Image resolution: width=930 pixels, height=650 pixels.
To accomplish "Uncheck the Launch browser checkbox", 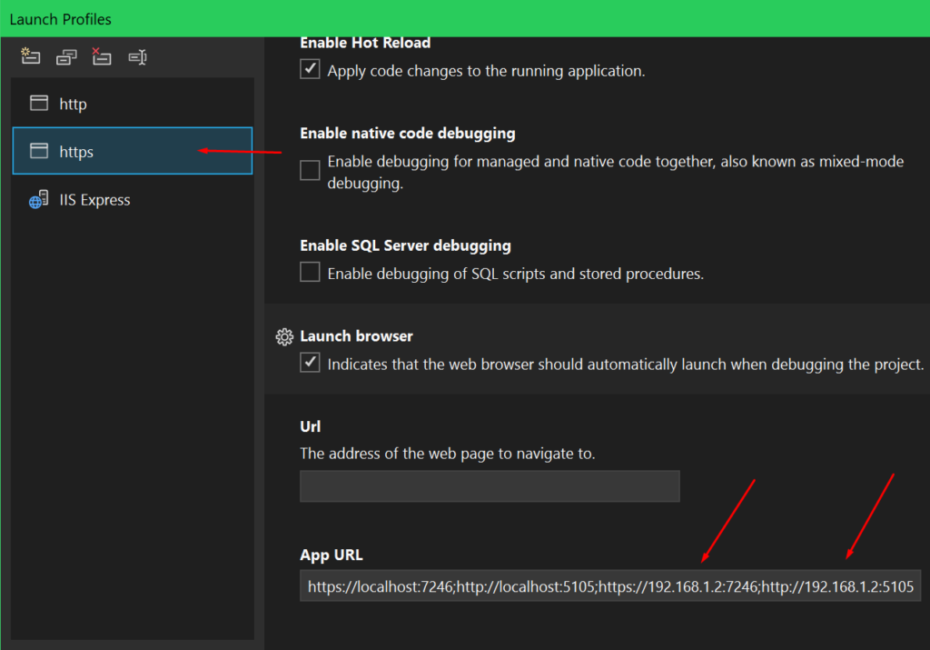I will [310, 362].
